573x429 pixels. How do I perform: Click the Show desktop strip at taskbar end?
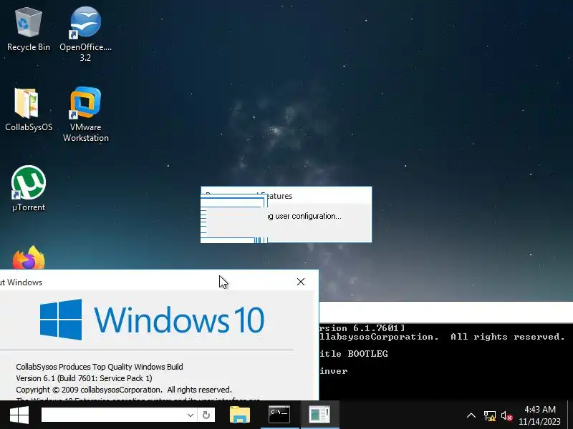[x=570, y=415]
